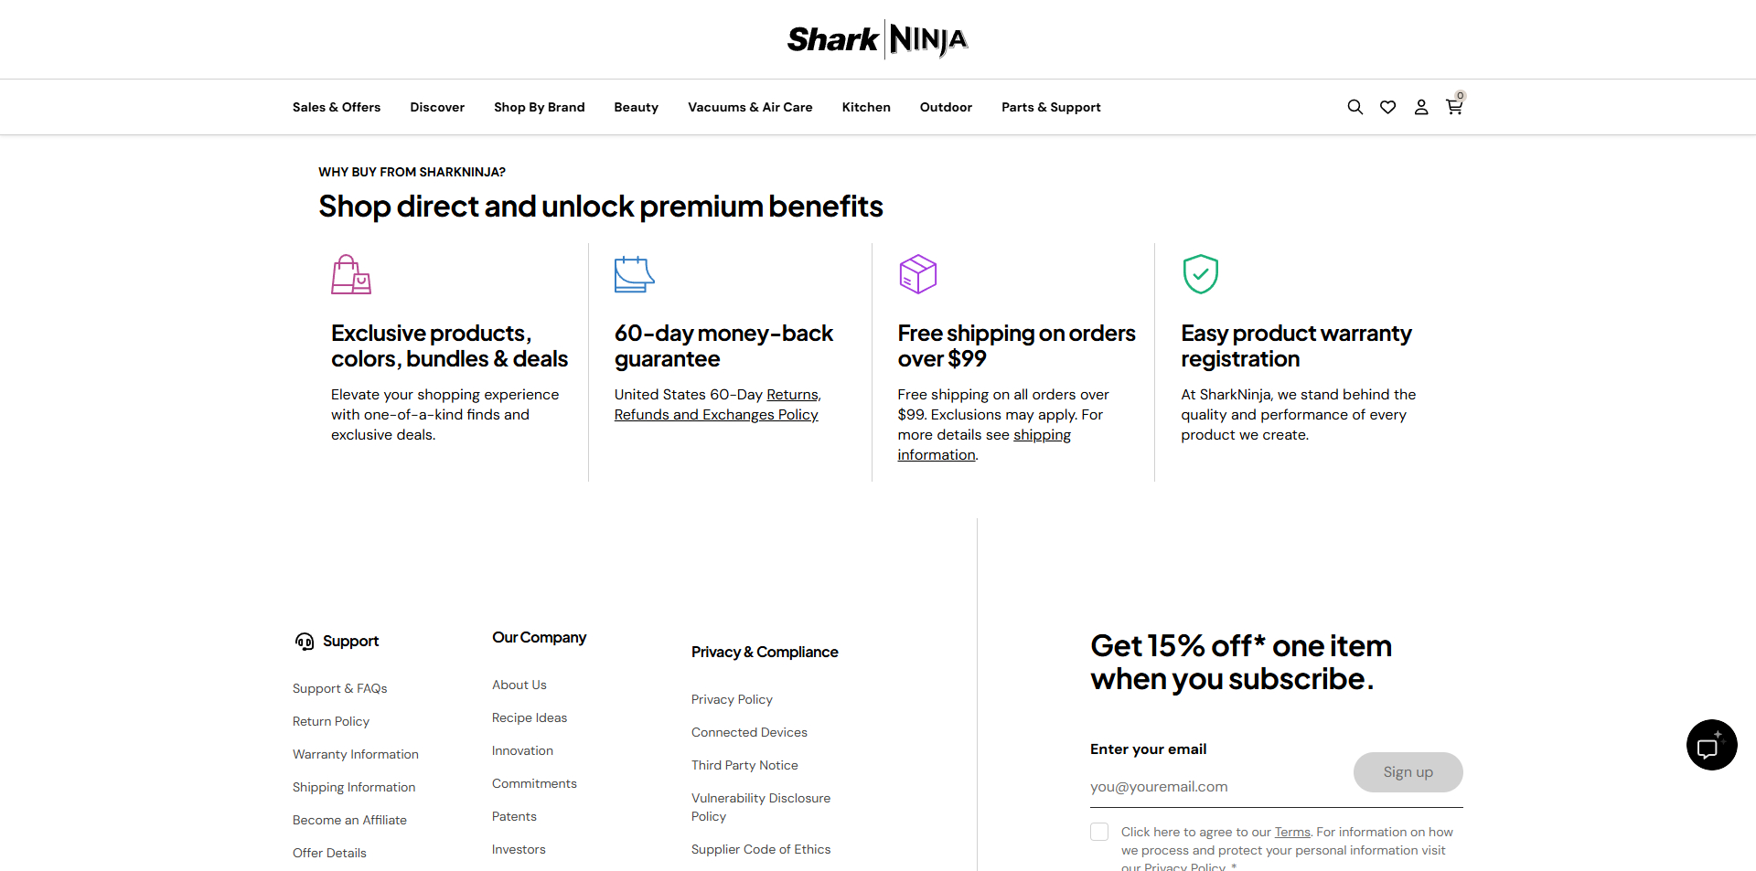The height and width of the screenshot is (871, 1756).
Task: Expand the Vacuums & Air Care menu
Action: [x=750, y=107]
